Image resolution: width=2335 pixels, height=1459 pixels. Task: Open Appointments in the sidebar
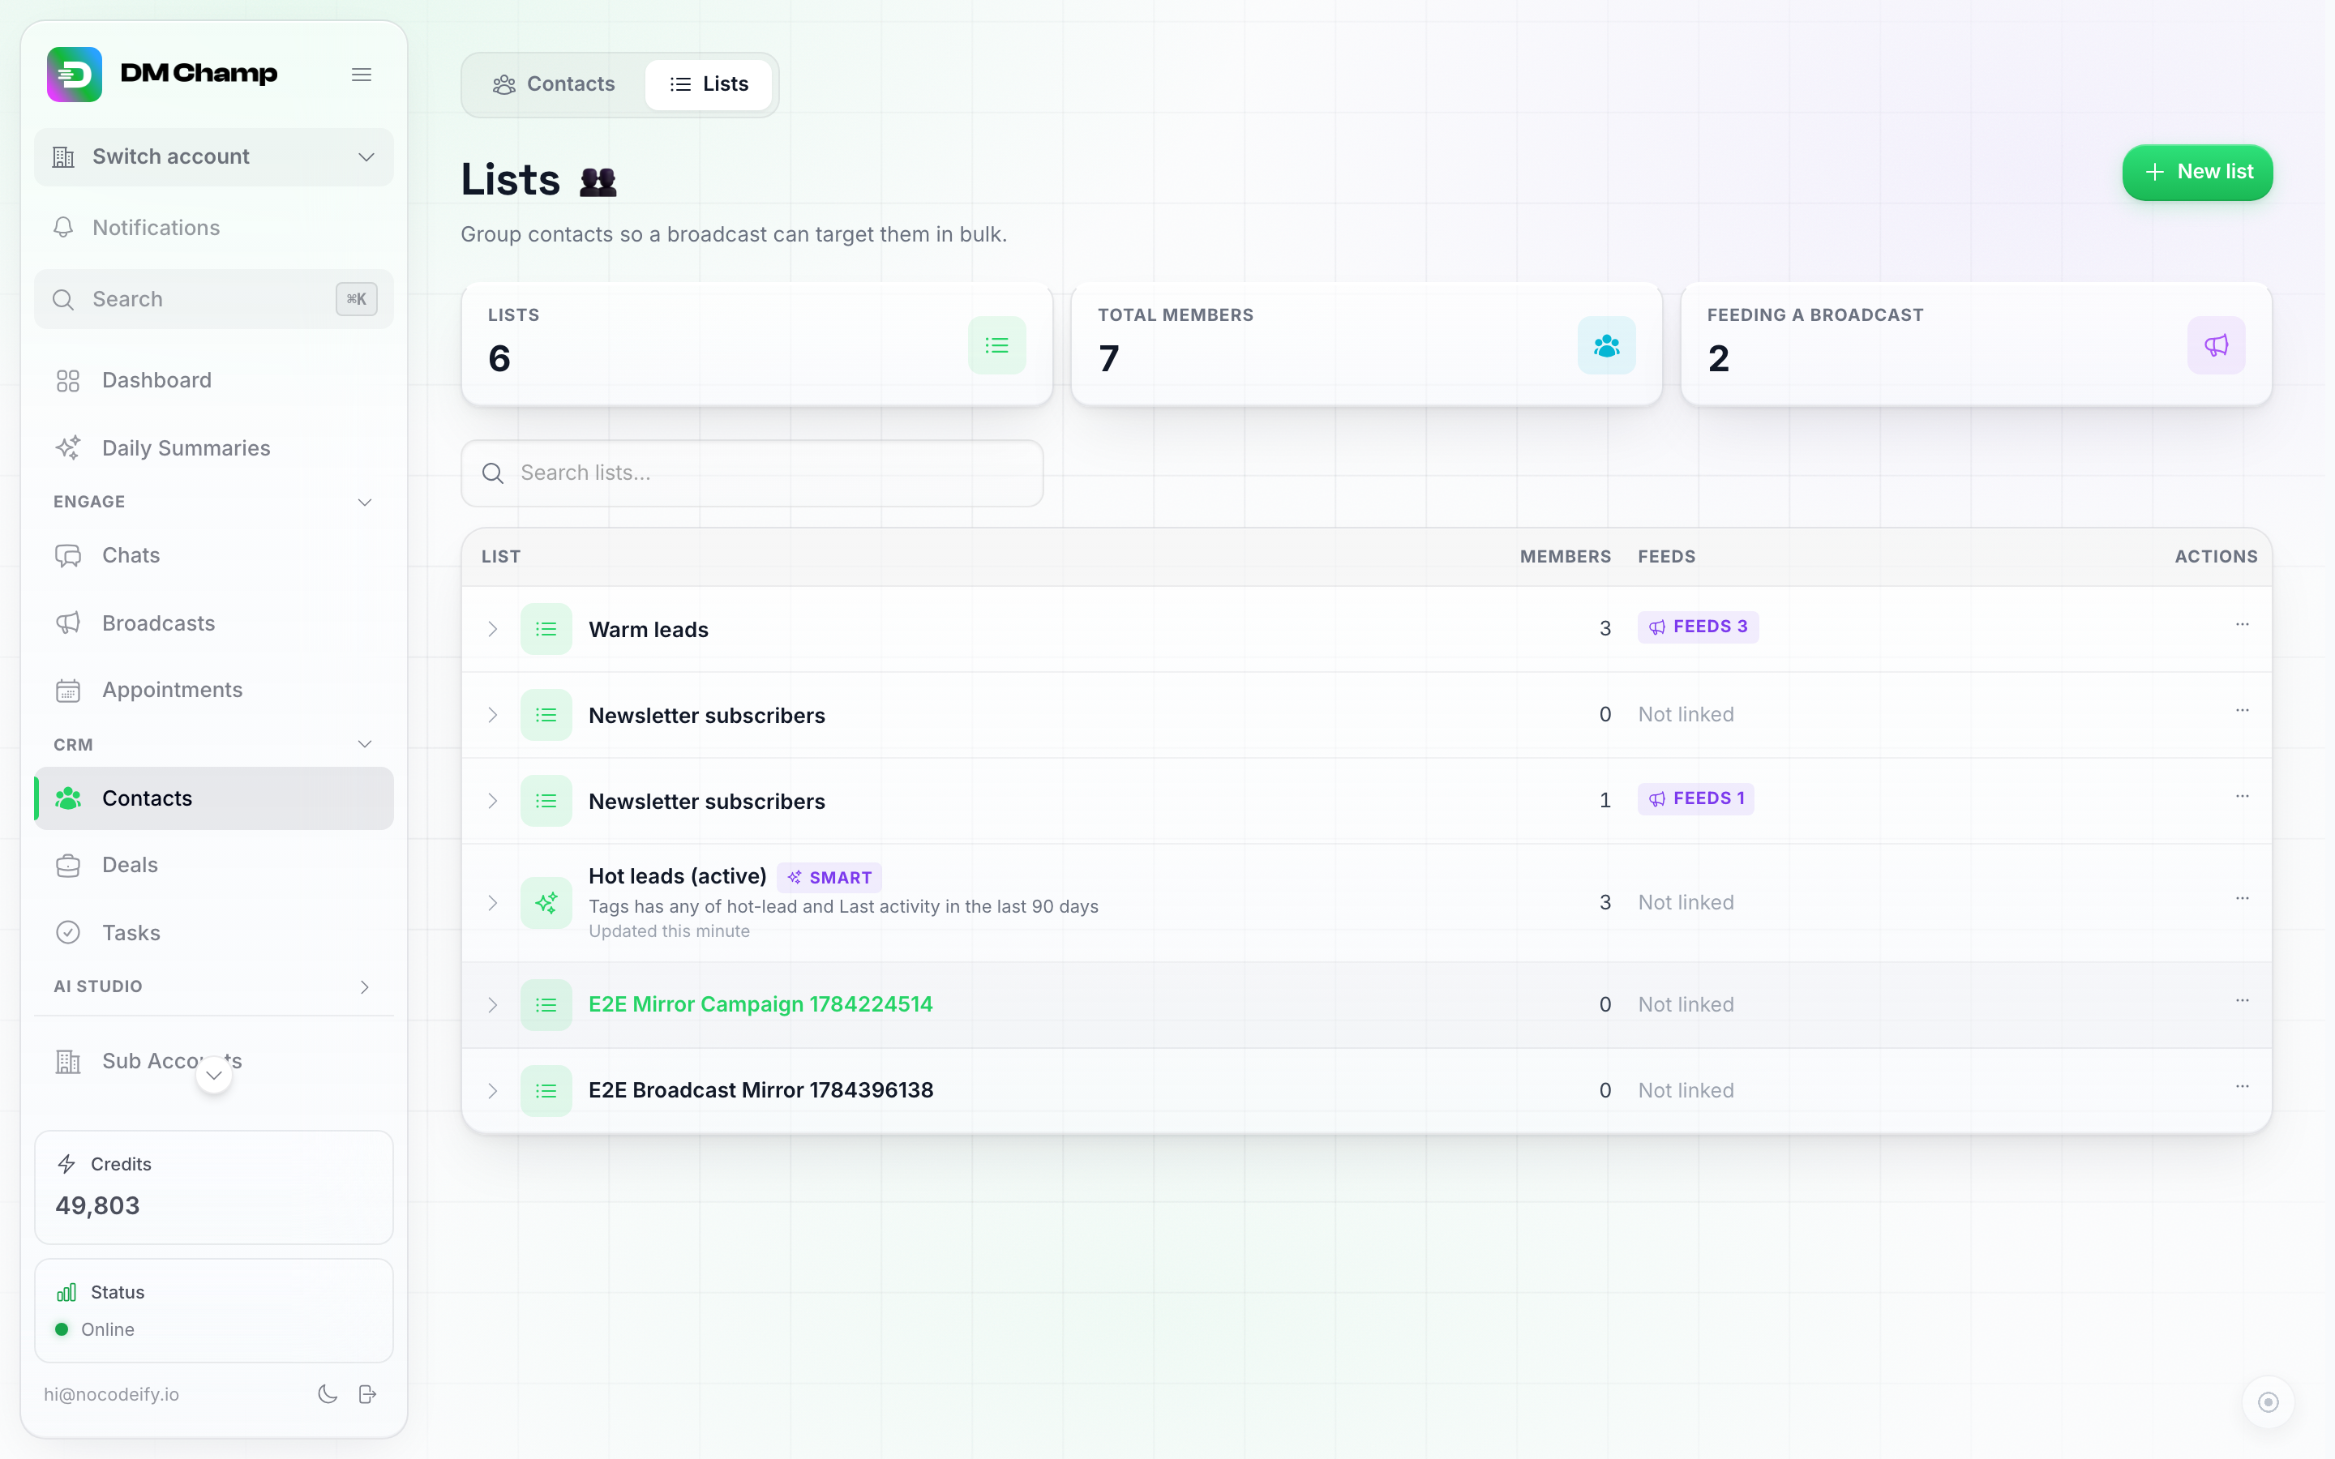pyautogui.click(x=213, y=690)
